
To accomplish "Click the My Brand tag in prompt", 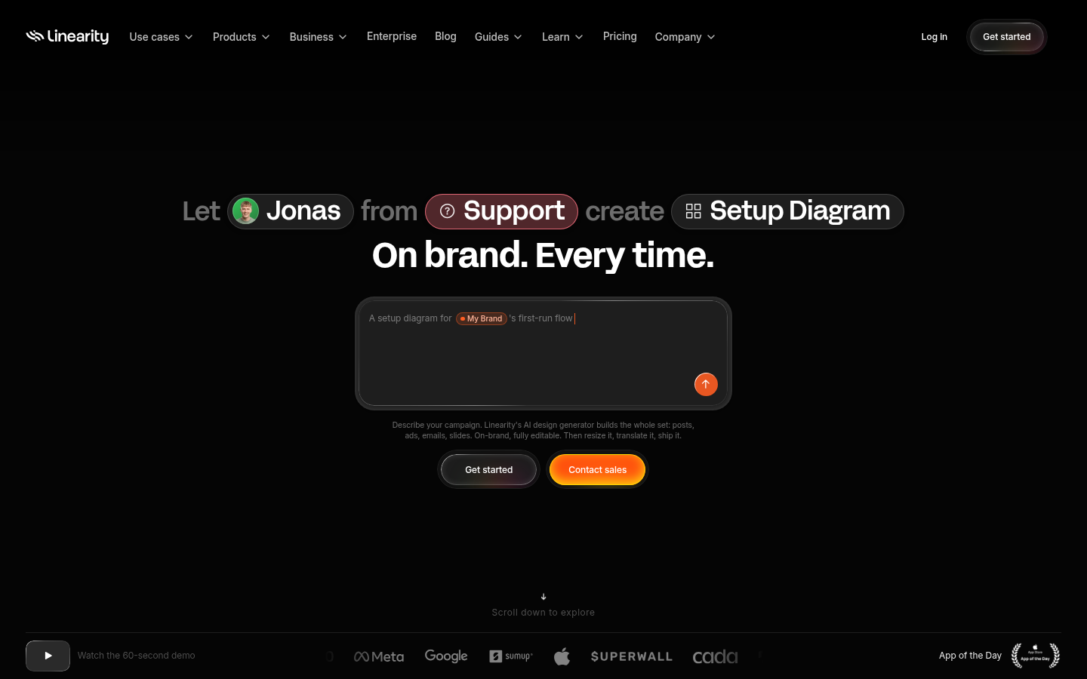I will point(482,318).
